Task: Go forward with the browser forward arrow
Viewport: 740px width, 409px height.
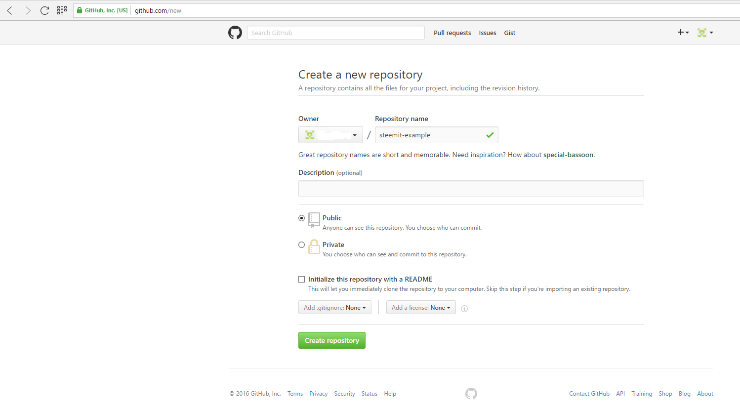Action: tap(28, 10)
